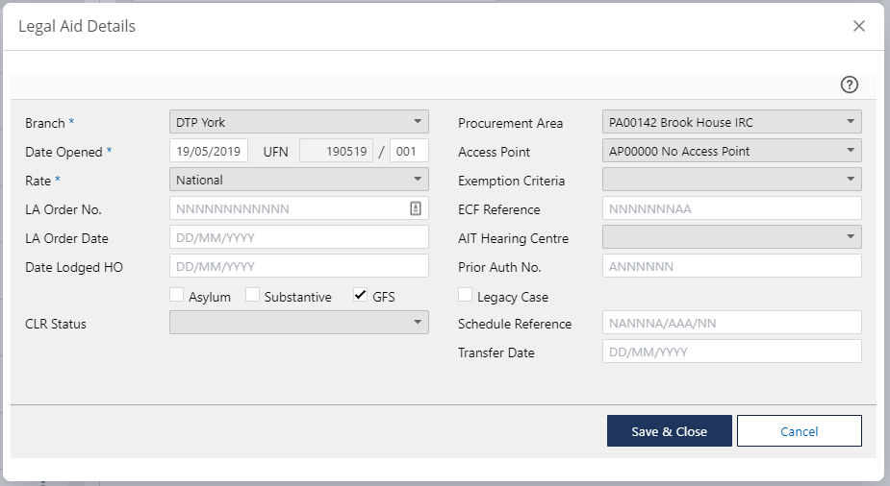890x486 pixels.
Task: Focus the ECF Reference input field
Action: tap(731, 208)
